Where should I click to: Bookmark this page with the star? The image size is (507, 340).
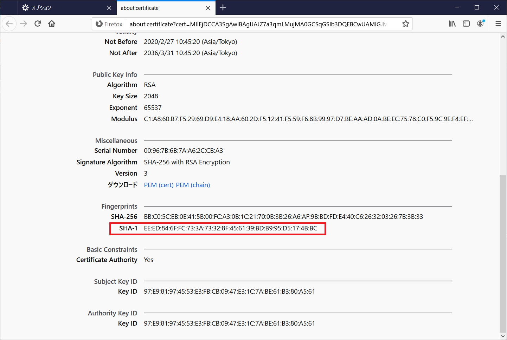point(405,24)
